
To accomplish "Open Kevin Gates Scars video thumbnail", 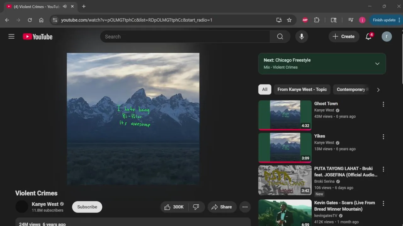I will [285, 213].
